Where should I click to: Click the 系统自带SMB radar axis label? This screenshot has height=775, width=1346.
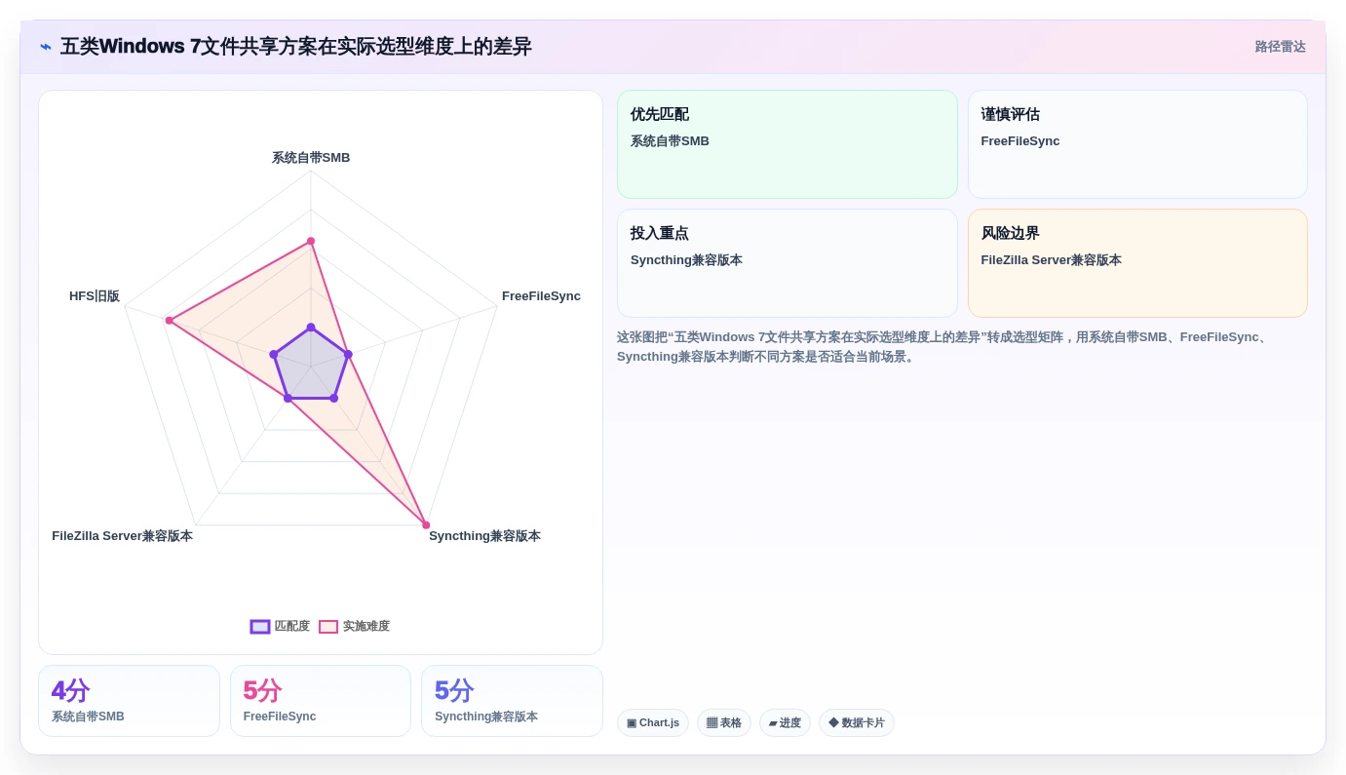click(x=311, y=158)
